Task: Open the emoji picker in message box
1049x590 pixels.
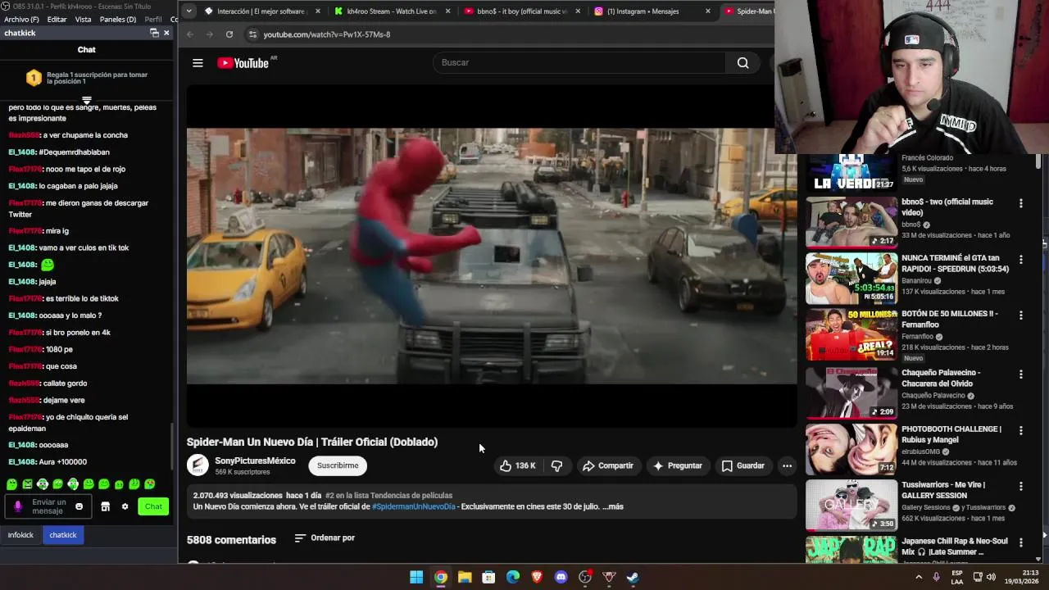Action: [x=79, y=506]
